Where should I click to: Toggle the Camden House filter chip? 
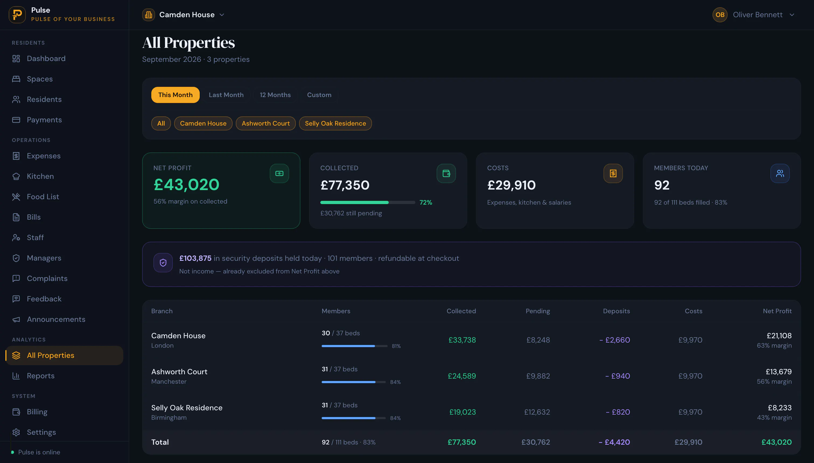click(203, 123)
